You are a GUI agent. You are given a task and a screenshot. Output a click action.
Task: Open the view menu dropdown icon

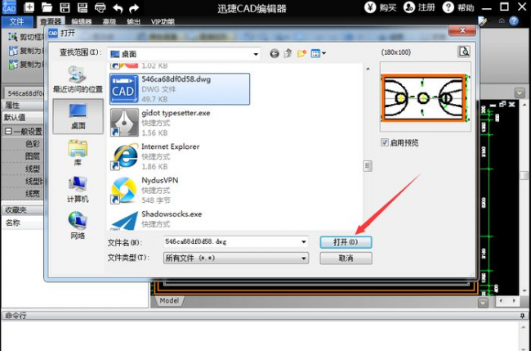(319, 53)
